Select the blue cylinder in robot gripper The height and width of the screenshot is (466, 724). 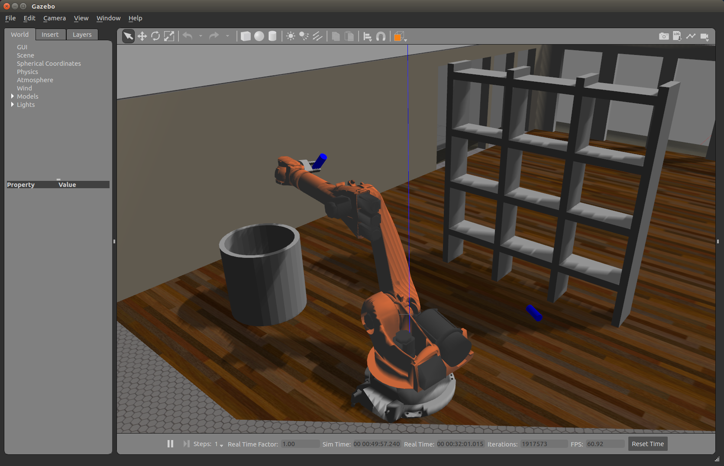[x=320, y=161]
